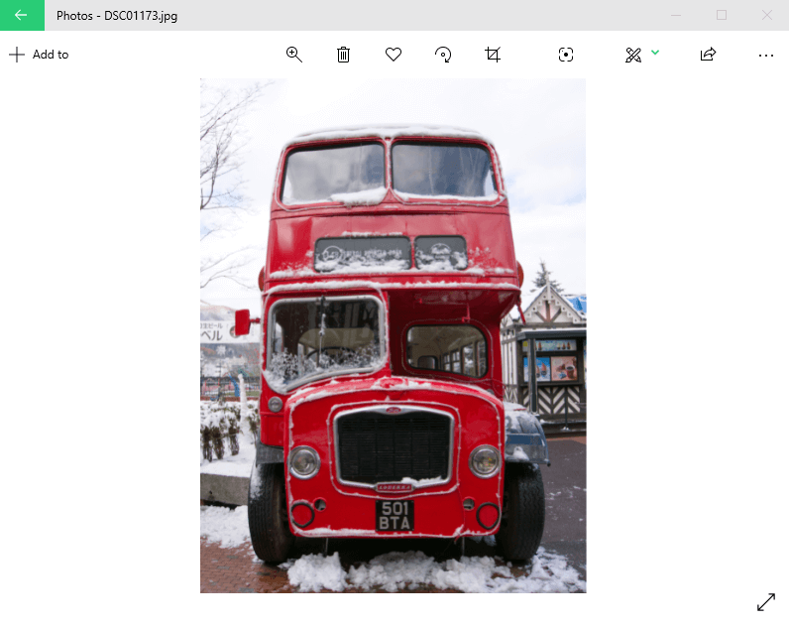789x626 pixels.
Task: Expand the Edit and Create dropdown chevron
Action: [x=655, y=52]
